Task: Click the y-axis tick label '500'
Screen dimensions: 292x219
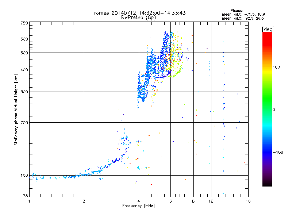Action: pyautogui.click(x=24, y=53)
